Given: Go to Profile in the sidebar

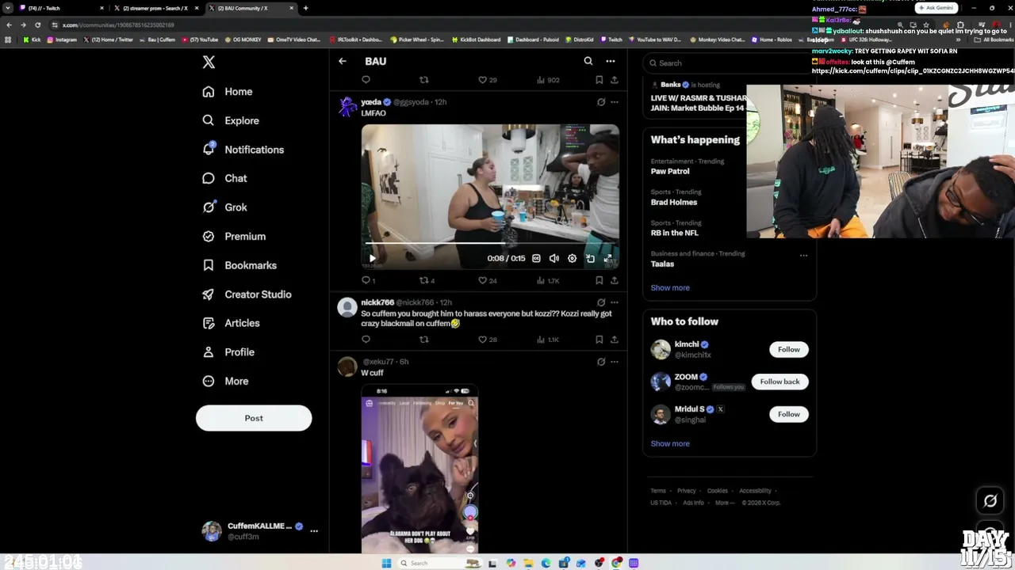Looking at the screenshot, I should [228, 352].
